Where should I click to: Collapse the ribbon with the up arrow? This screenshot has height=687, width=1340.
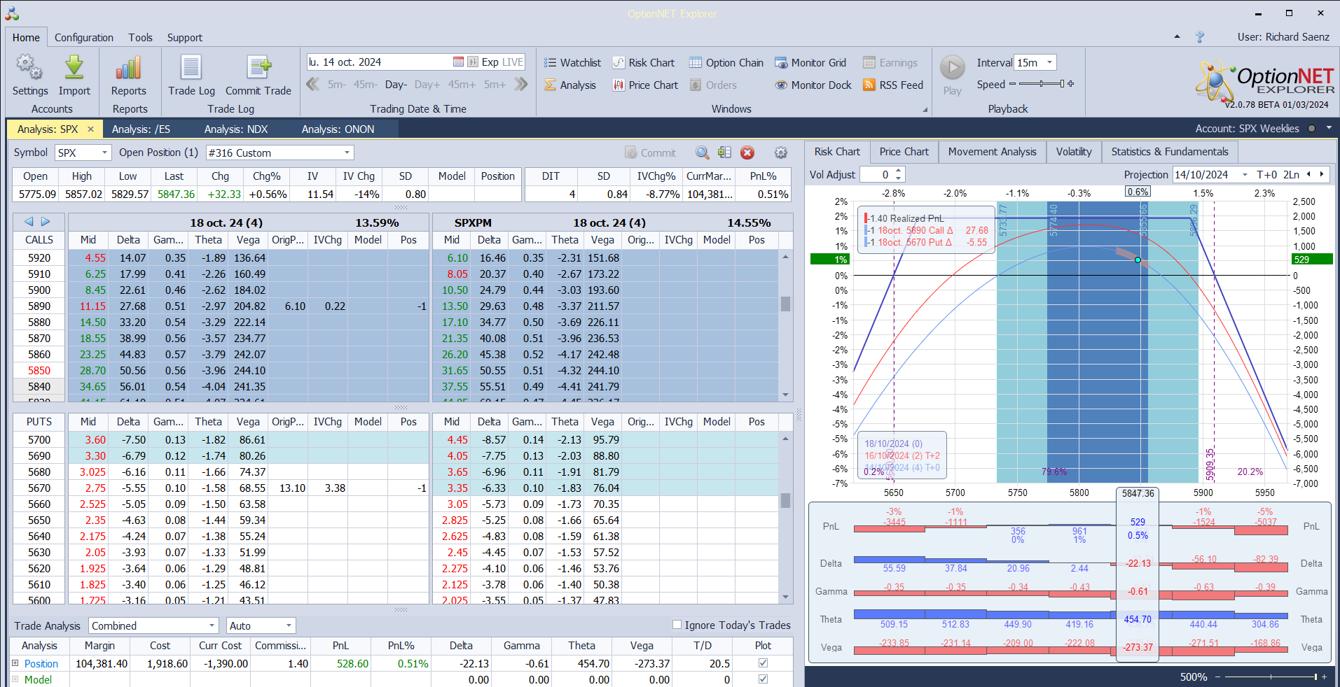click(1177, 37)
